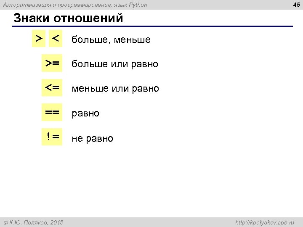Image resolution: width=303 pixels, height=227 pixels.
Task: Click the >= operator box
Action: click(x=52, y=63)
